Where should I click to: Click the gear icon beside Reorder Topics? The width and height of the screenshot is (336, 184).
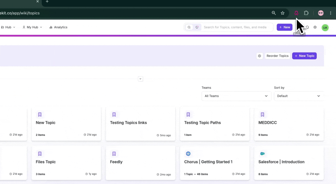(x=260, y=56)
